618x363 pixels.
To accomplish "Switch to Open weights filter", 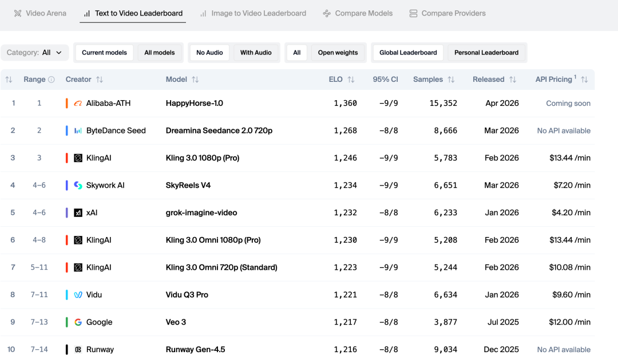I will tap(338, 53).
